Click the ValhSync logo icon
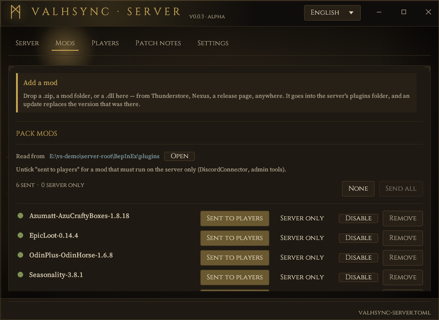The height and width of the screenshot is (320, 439). [16, 12]
